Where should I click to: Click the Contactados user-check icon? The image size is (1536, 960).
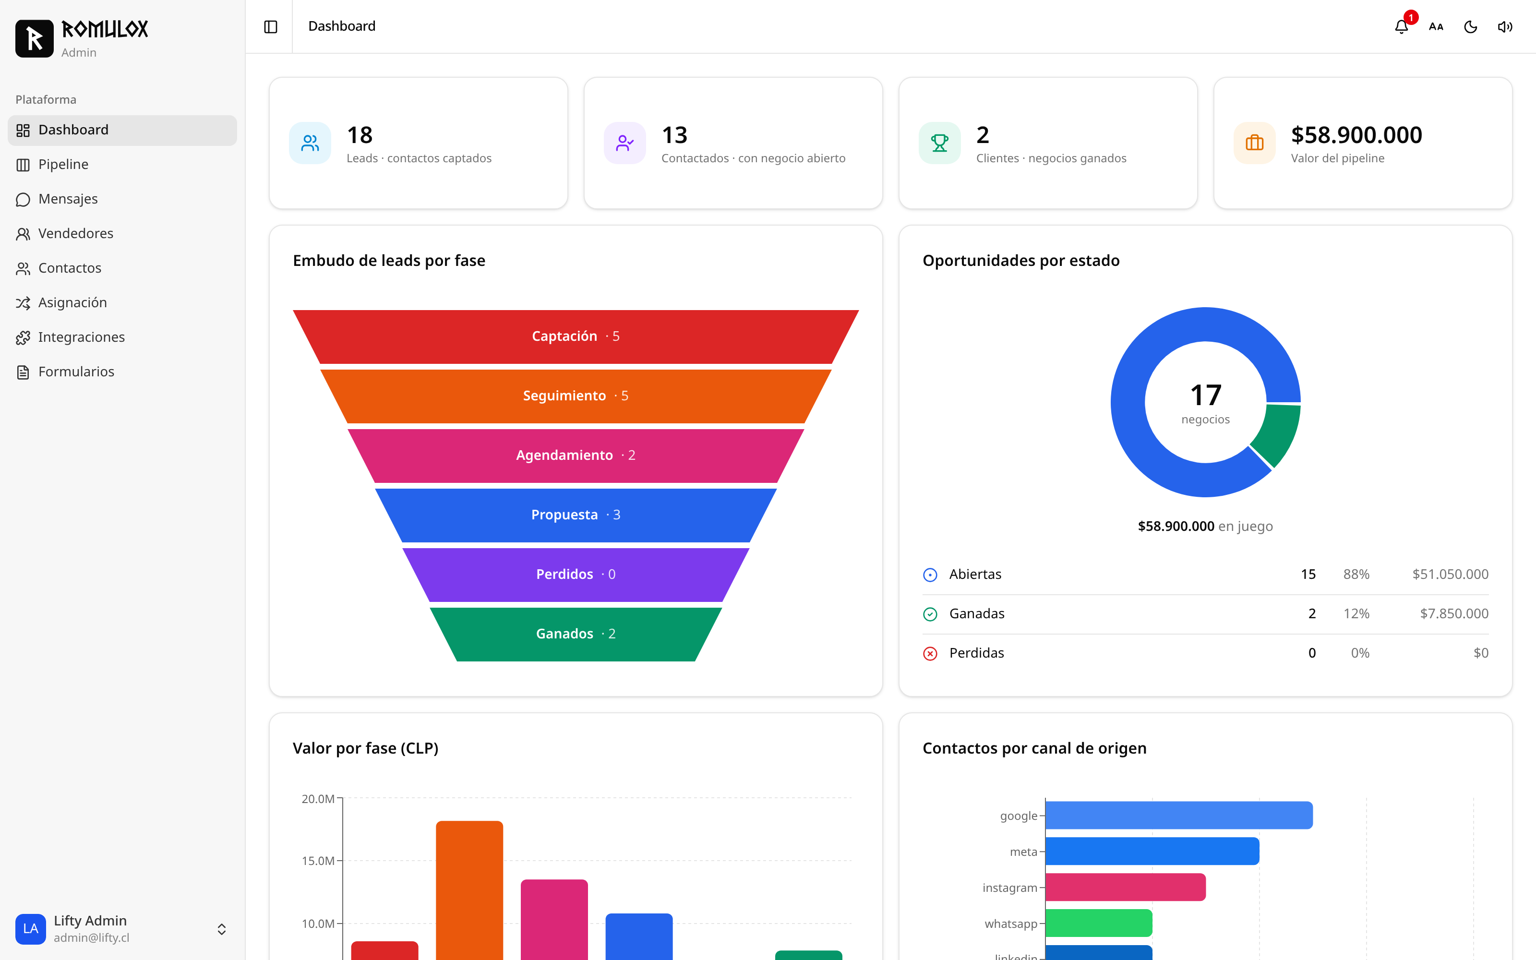[x=624, y=143]
